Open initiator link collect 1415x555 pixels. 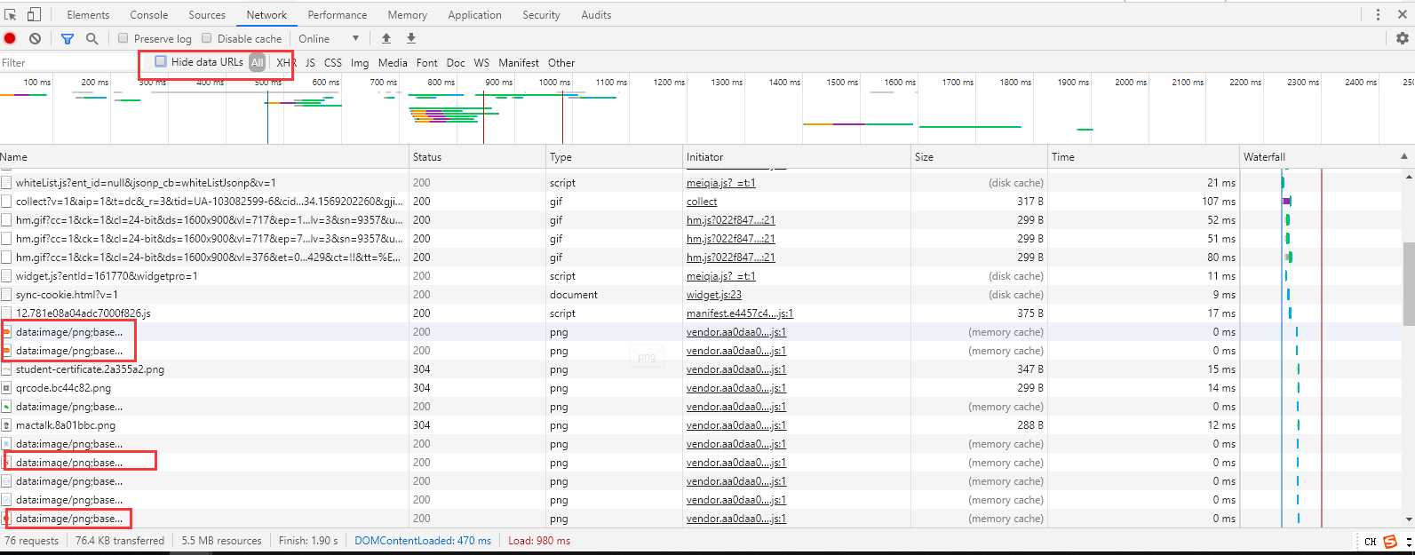(x=702, y=202)
